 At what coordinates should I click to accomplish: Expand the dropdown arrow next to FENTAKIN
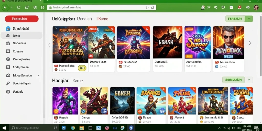[249, 19]
